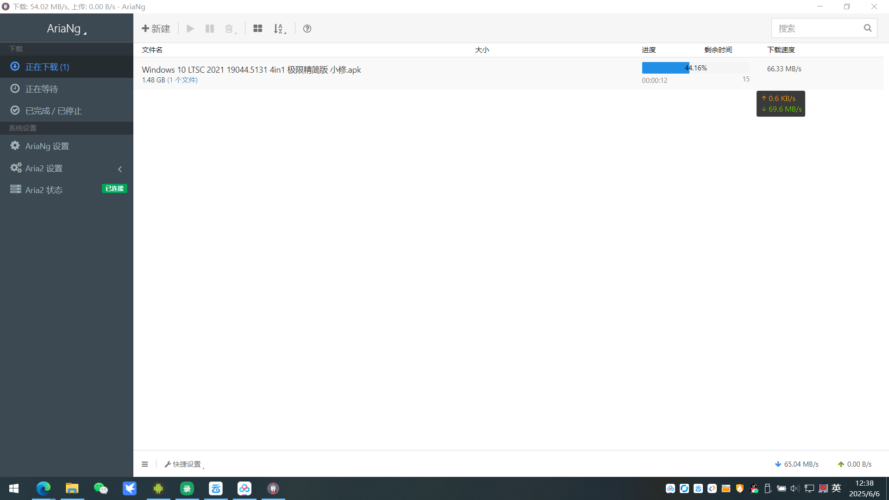Viewport: 889px width, 500px height.
Task: Click global download speed 65.04 MB/s
Action: pyautogui.click(x=796, y=464)
